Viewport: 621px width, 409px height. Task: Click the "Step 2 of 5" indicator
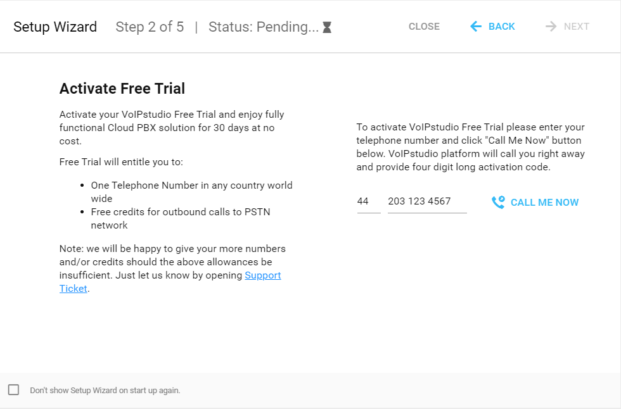click(150, 27)
